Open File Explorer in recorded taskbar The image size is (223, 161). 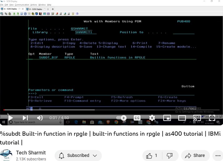(84, 122)
